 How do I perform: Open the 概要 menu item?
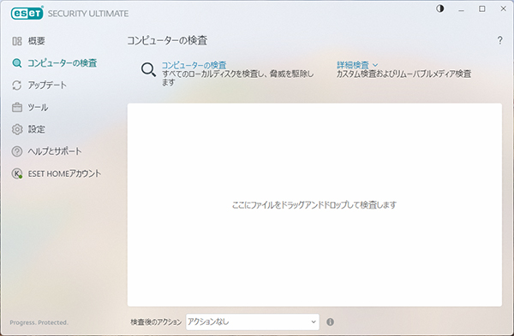[36, 41]
